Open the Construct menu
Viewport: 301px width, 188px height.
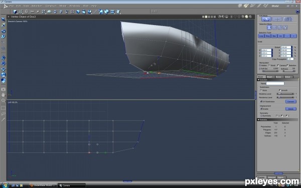(51, 6)
